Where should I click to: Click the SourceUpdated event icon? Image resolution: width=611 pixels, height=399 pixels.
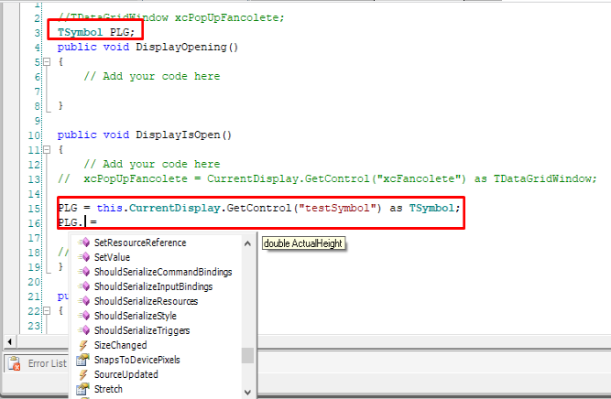click(x=83, y=374)
